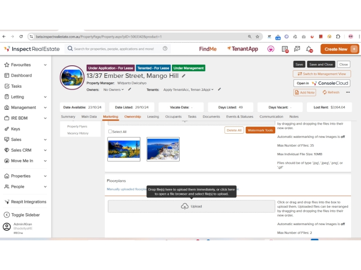Open the task list icon in header

tap(285, 49)
